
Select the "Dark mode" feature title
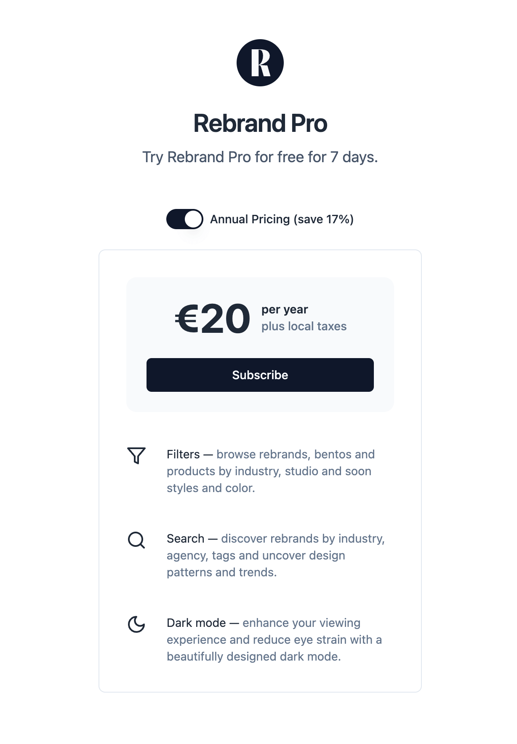pos(196,623)
